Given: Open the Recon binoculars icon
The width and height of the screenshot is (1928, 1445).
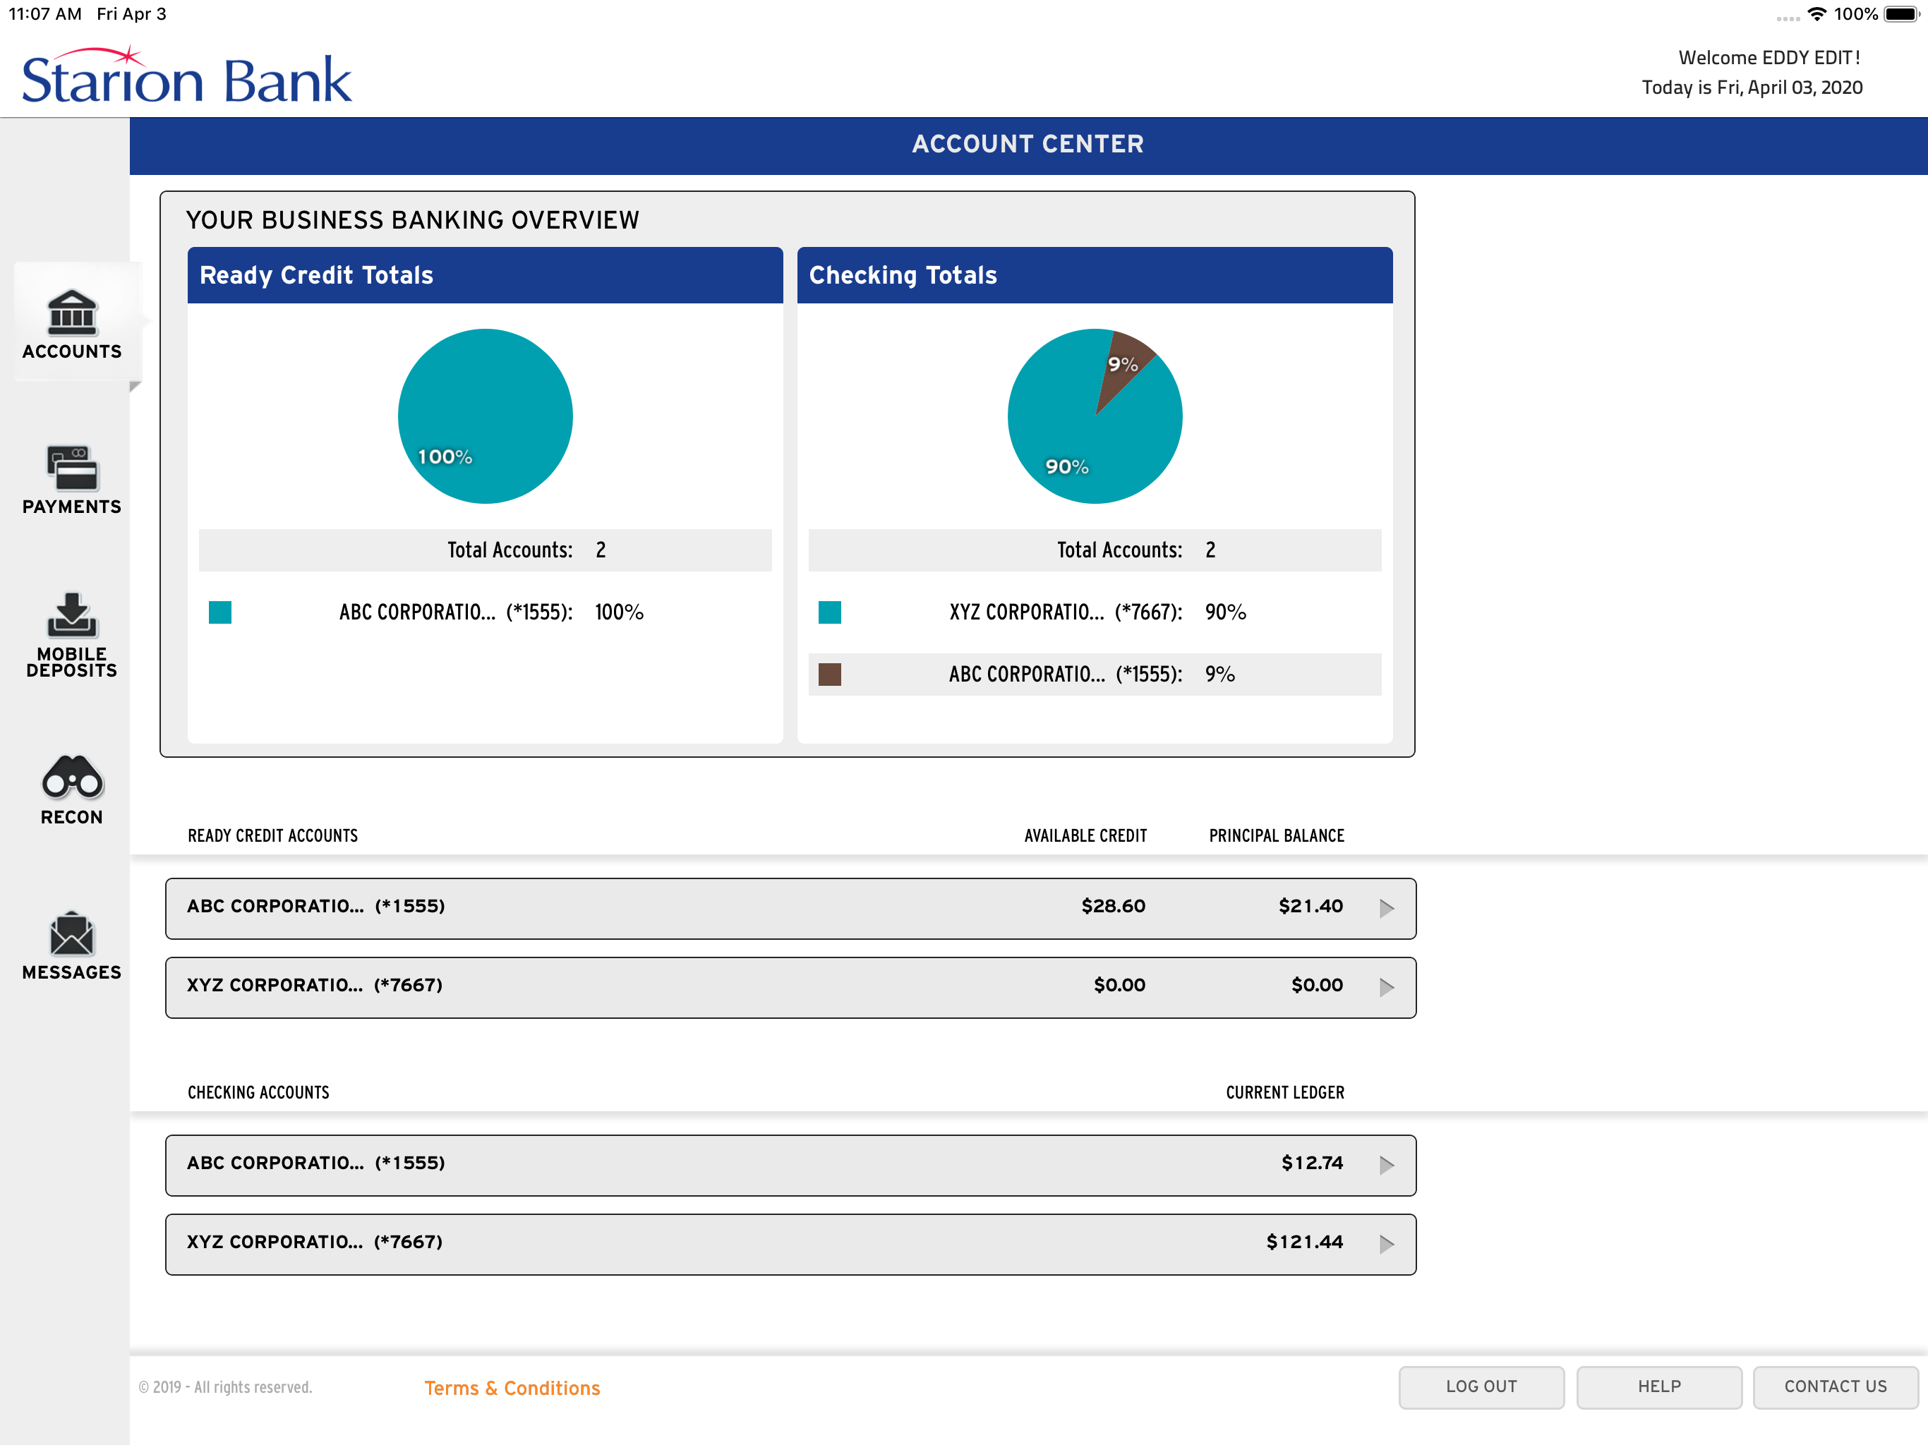Looking at the screenshot, I should pyautogui.click(x=71, y=778).
